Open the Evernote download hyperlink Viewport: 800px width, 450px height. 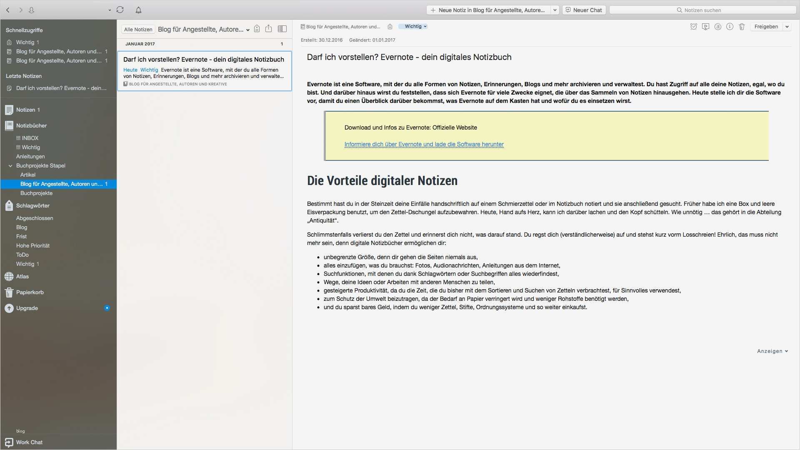[x=424, y=145]
